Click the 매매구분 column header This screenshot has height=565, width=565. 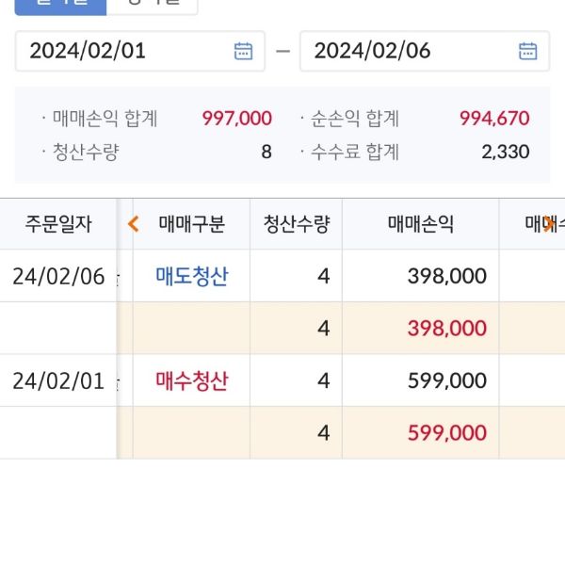pos(192,224)
